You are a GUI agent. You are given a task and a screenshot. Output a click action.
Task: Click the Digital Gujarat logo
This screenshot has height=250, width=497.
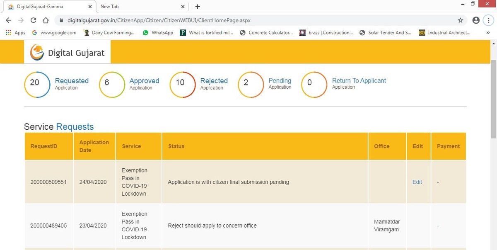click(67, 52)
